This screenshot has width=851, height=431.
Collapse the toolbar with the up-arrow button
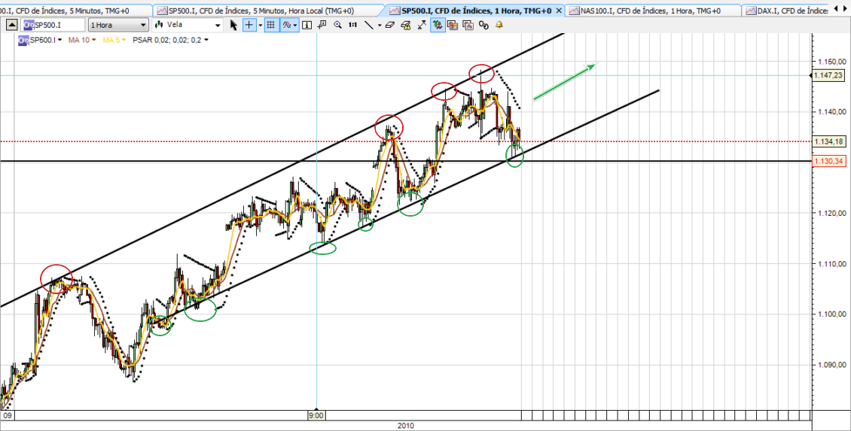click(12, 24)
